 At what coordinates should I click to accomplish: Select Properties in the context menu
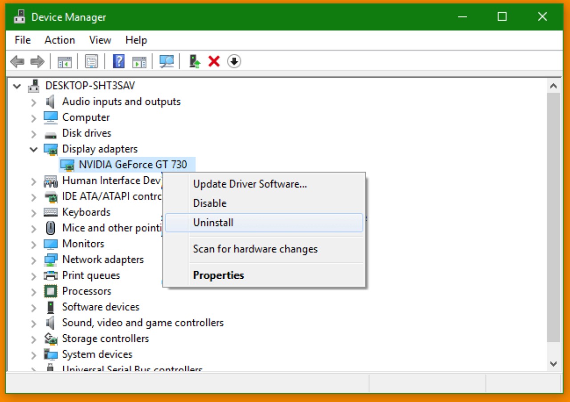218,275
